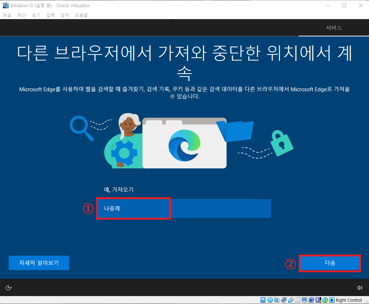The height and width of the screenshot is (304, 369).
Task: Open the 머신 menu
Action: pos(21,15)
